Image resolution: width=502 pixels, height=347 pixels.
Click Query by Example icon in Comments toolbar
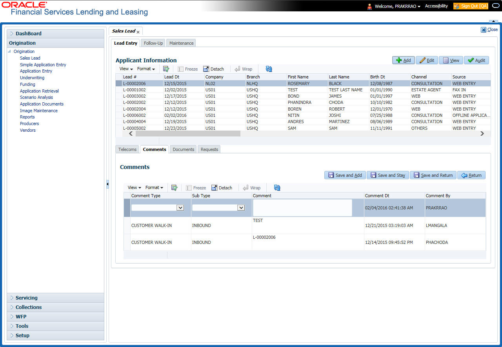(174, 188)
